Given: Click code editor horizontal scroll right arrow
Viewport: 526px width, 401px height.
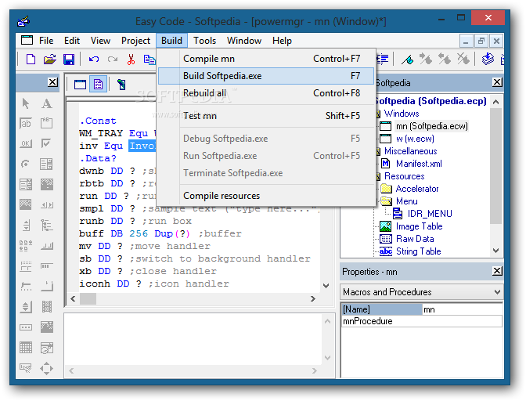Looking at the screenshot, I should click(x=312, y=298).
